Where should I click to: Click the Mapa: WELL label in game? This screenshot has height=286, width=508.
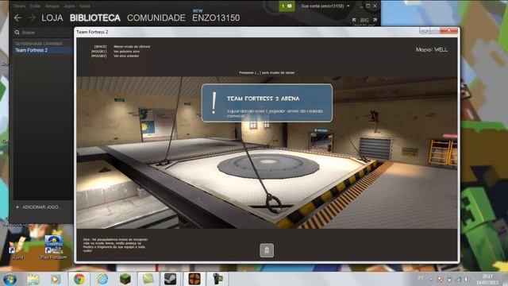[432, 49]
